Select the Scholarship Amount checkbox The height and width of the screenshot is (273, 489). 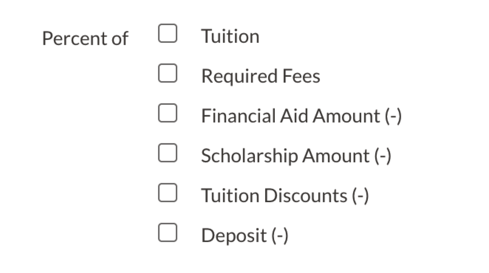pyautogui.click(x=167, y=153)
